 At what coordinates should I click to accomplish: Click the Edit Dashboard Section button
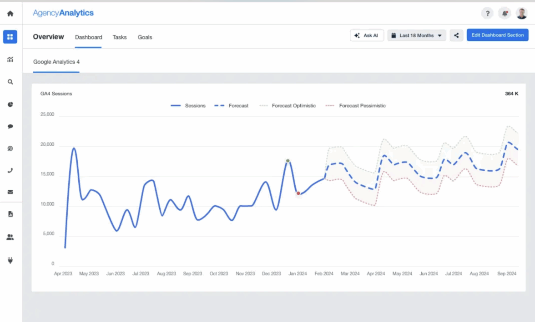coord(497,35)
